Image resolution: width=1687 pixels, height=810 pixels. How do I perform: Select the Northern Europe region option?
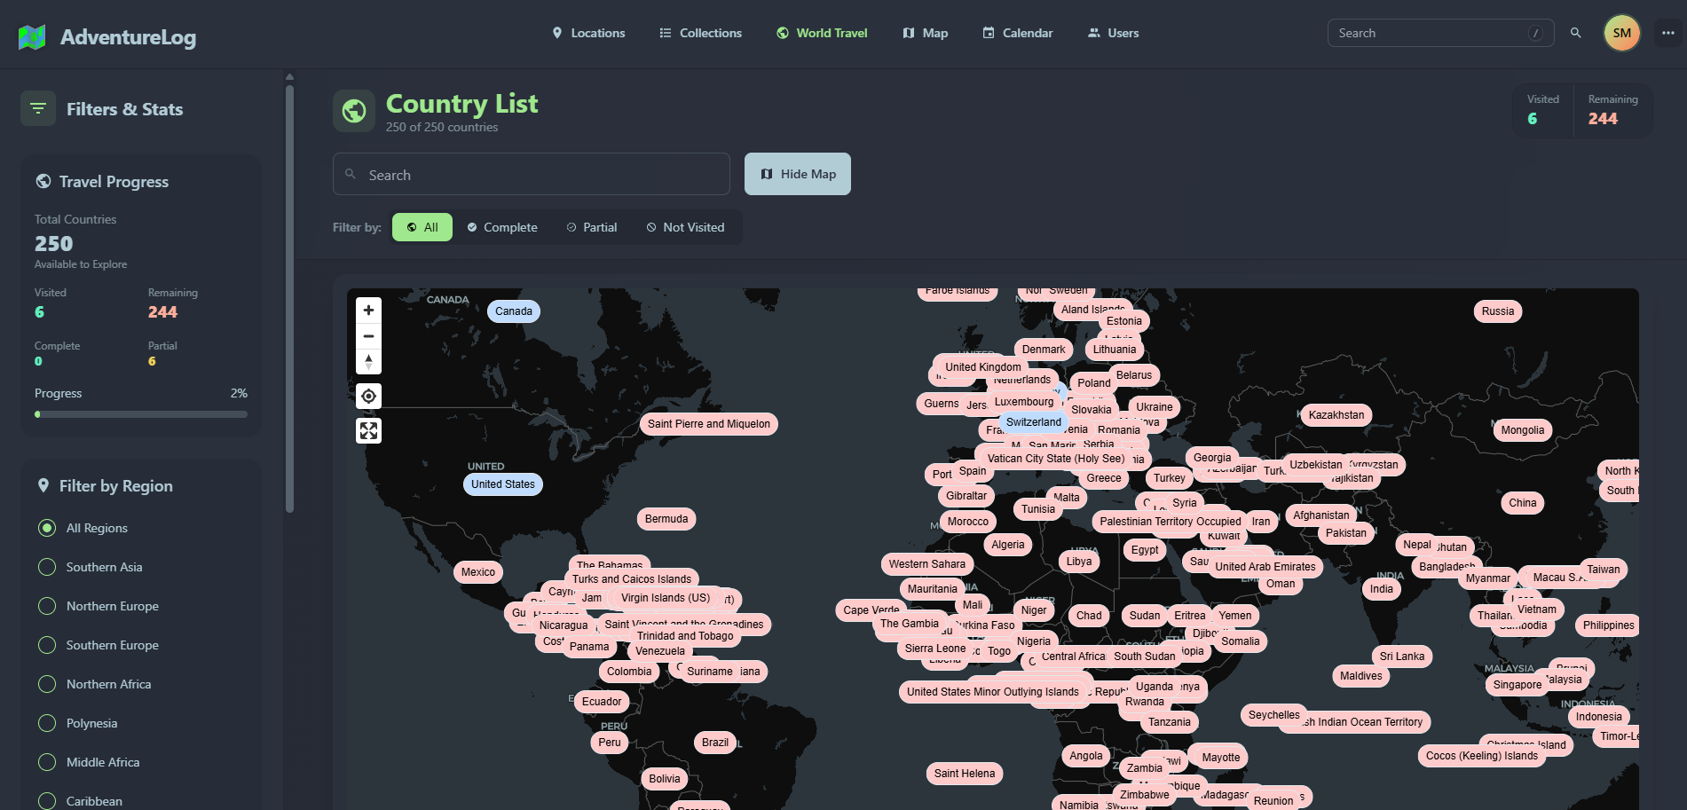[x=47, y=606]
